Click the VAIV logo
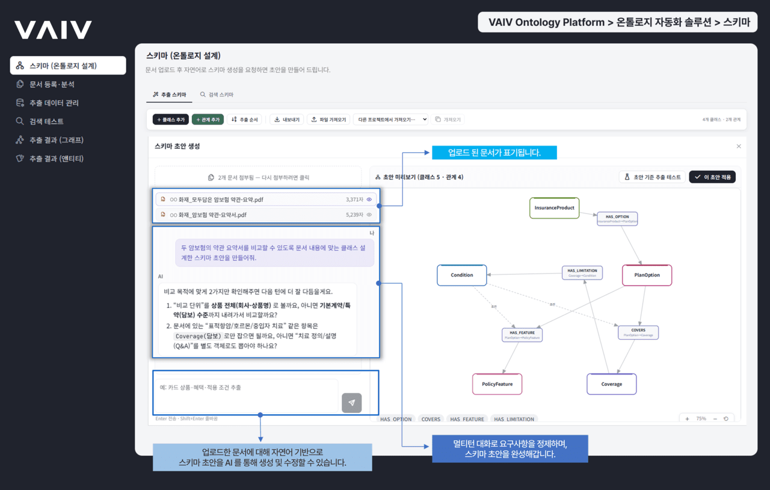This screenshot has height=490, width=770. [x=53, y=30]
